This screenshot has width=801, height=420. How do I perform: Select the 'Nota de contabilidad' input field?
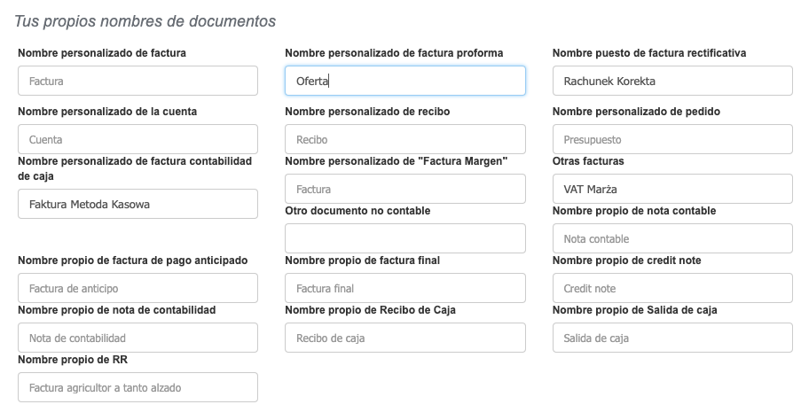(137, 338)
